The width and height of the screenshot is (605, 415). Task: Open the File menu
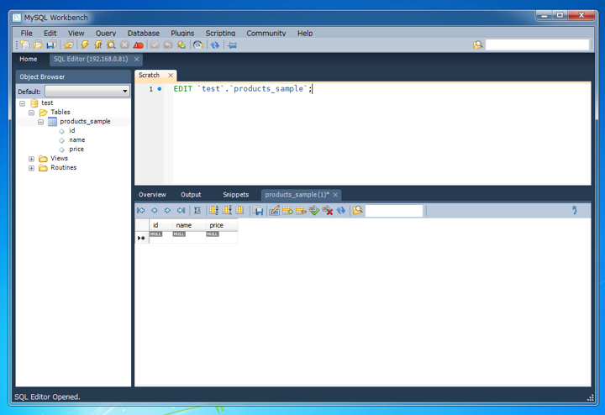[27, 33]
